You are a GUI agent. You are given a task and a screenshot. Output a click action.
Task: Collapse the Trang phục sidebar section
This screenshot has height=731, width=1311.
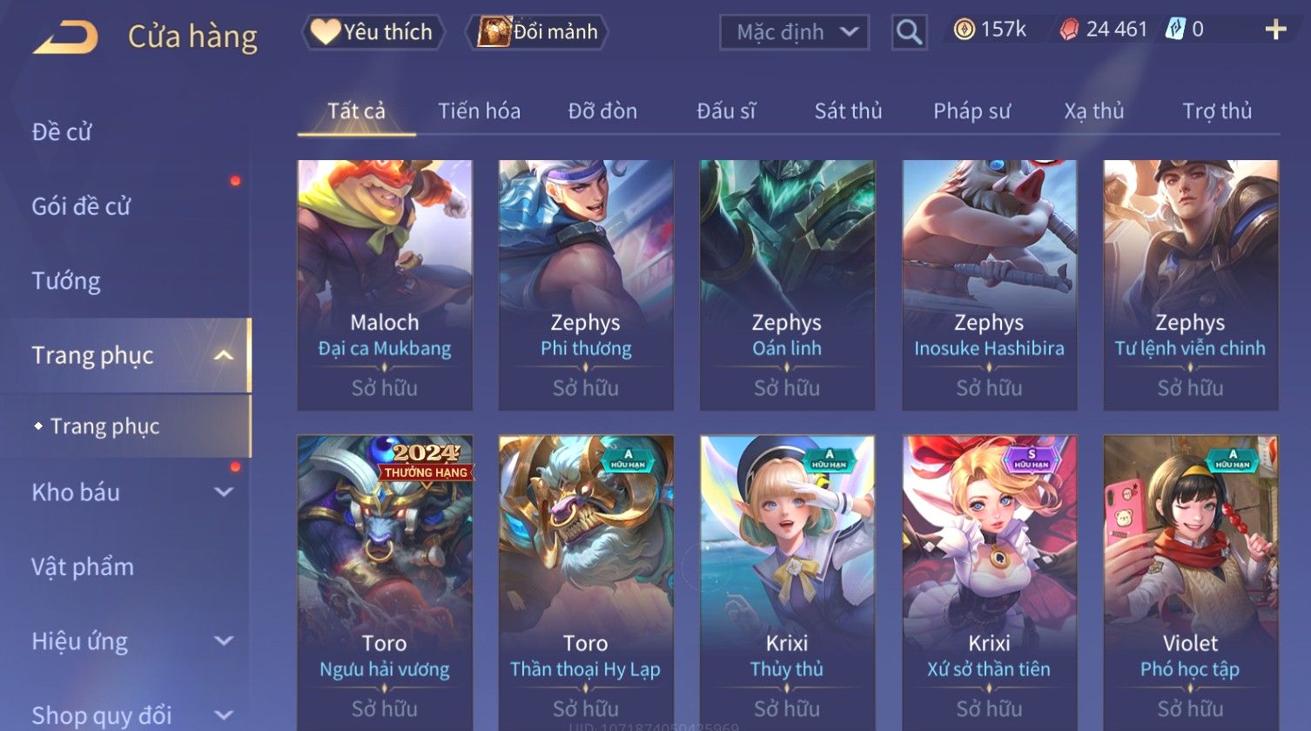click(x=224, y=356)
